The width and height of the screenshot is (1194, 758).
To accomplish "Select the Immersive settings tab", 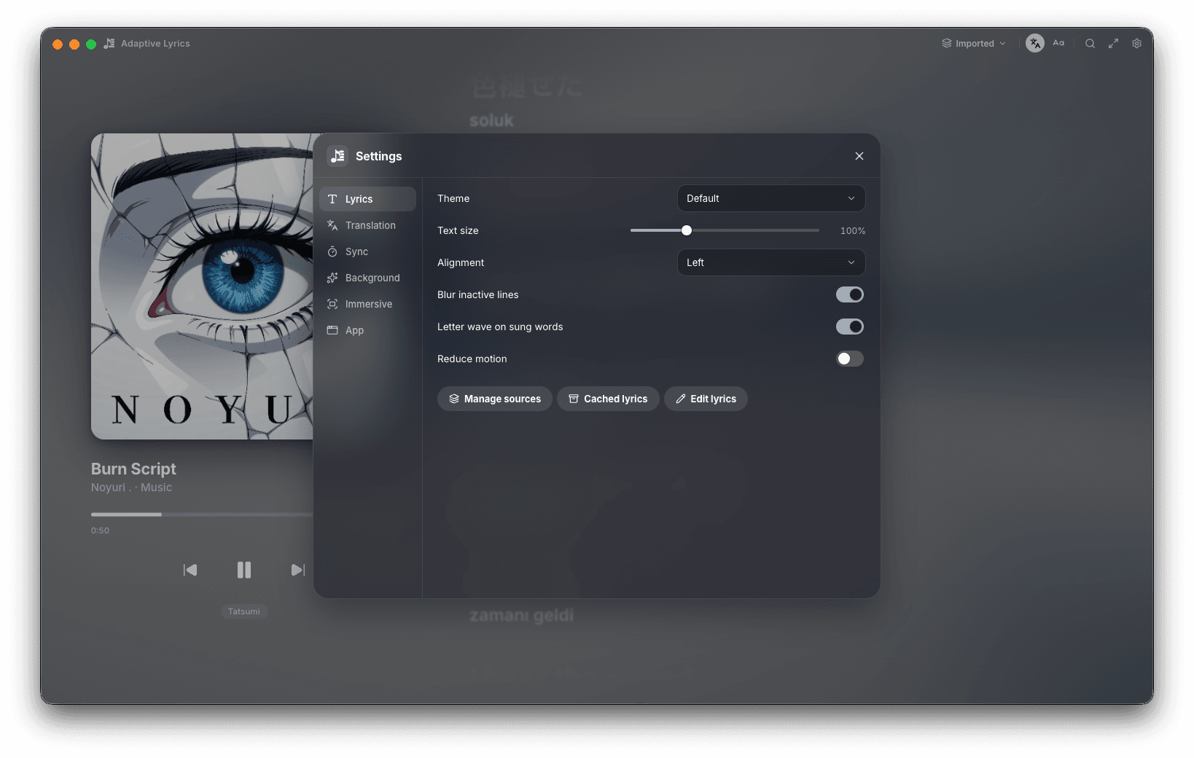I will (367, 304).
